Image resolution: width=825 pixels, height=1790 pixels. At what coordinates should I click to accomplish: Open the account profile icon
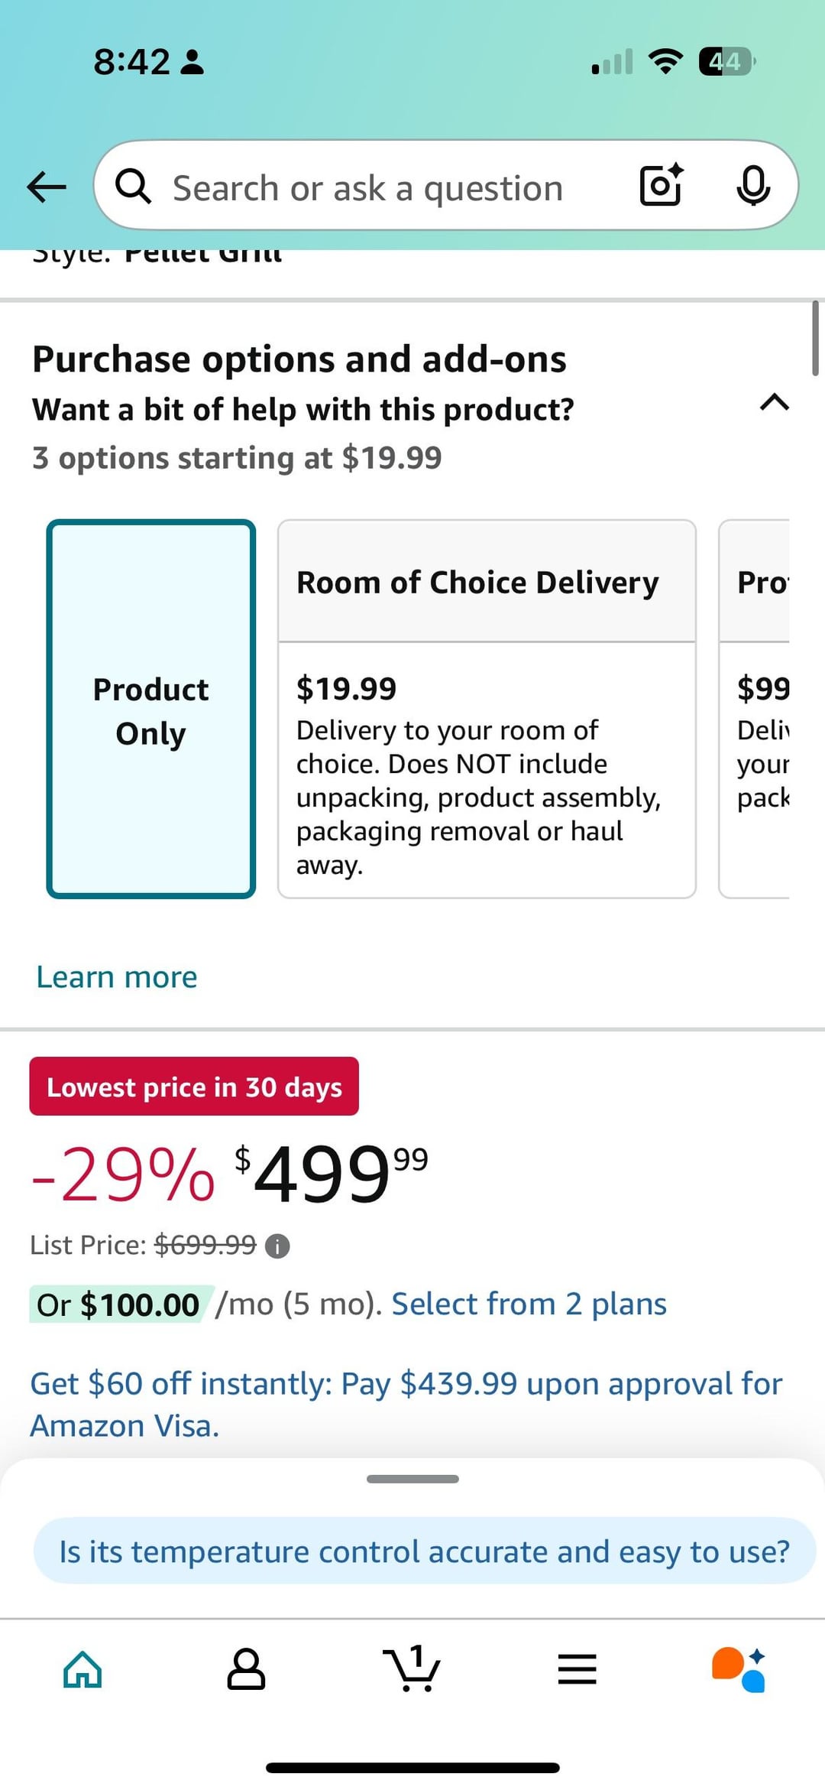[246, 1669]
